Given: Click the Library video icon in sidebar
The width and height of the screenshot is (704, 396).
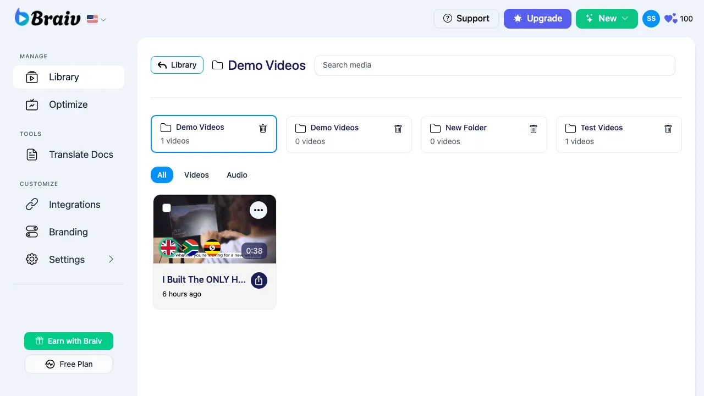Looking at the screenshot, I should [32, 77].
